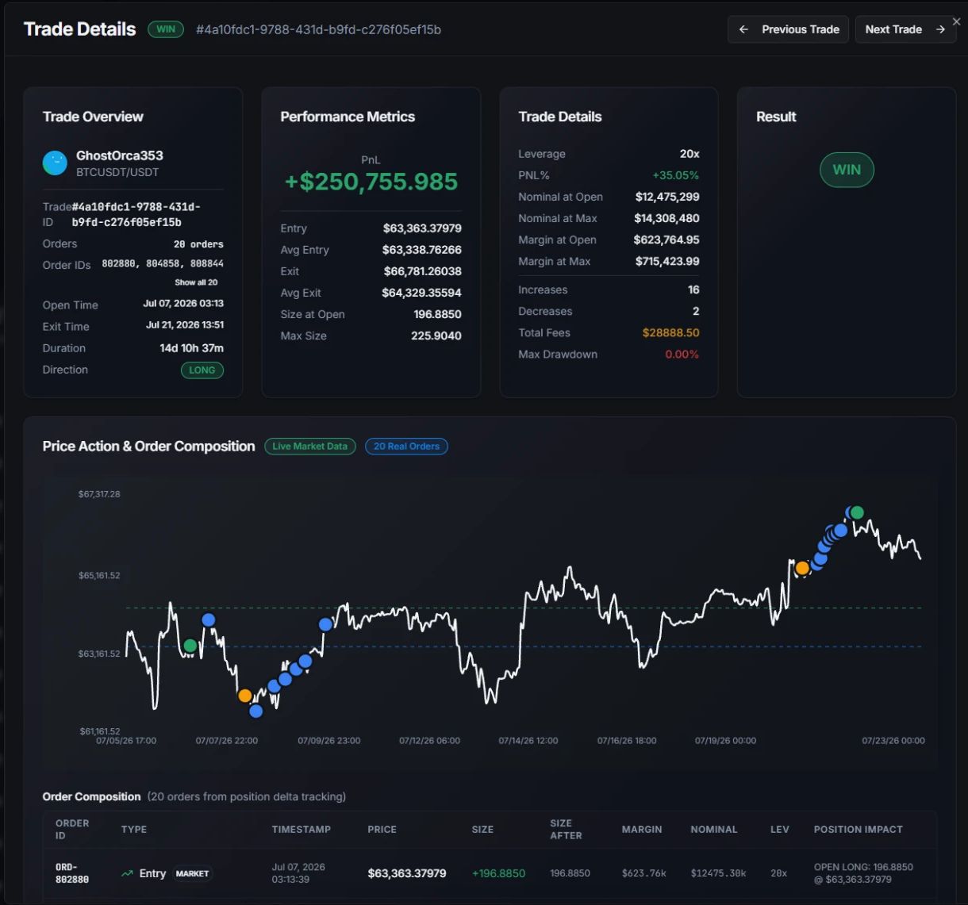Go to the Previous Trade
The width and height of the screenshot is (968, 905).
[788, 29]
